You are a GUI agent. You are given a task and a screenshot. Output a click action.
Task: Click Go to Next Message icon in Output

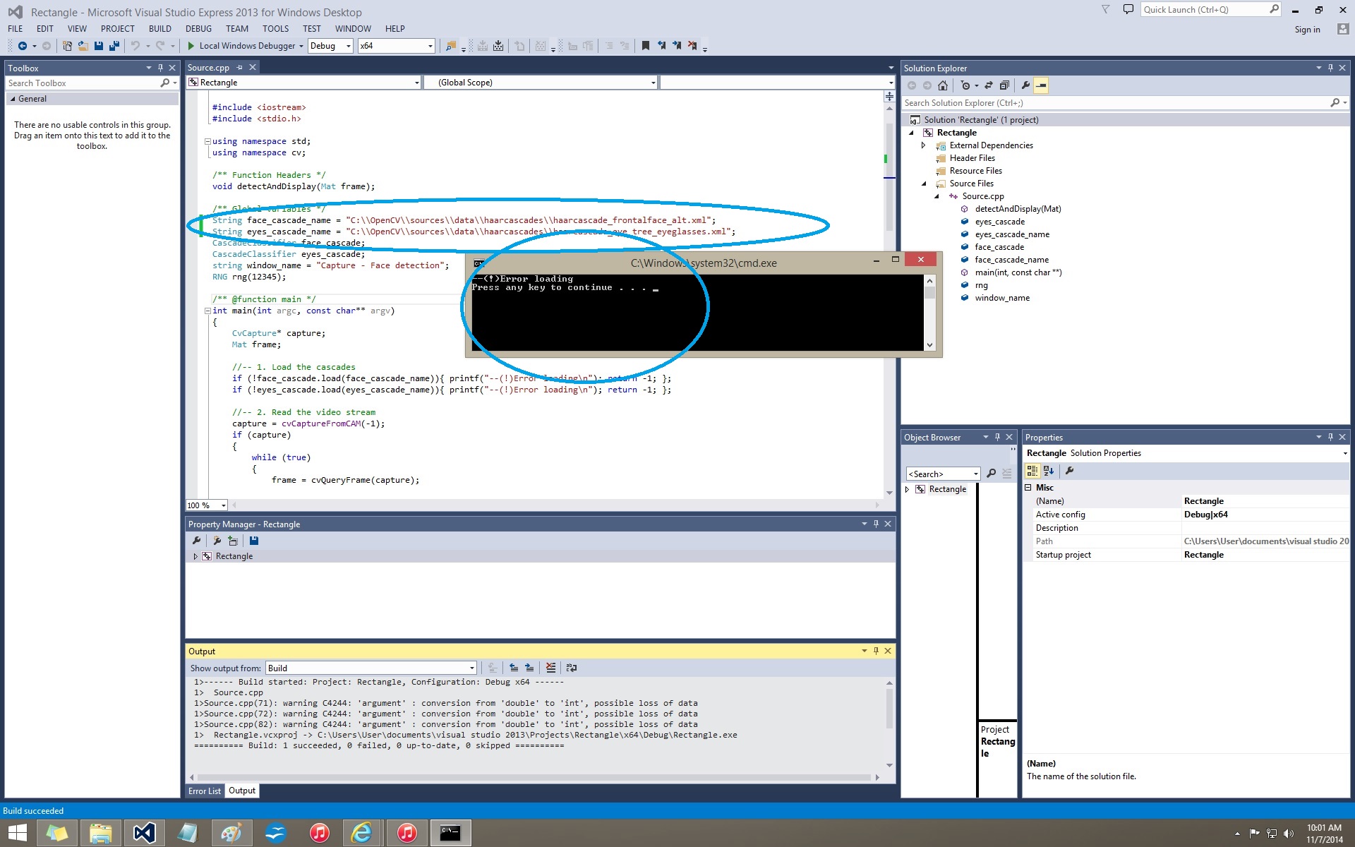tap(529, 668)
